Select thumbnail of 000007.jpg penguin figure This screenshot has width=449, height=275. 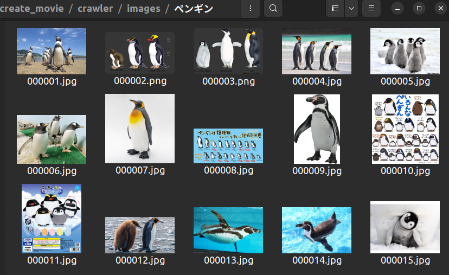click(140, 129)
